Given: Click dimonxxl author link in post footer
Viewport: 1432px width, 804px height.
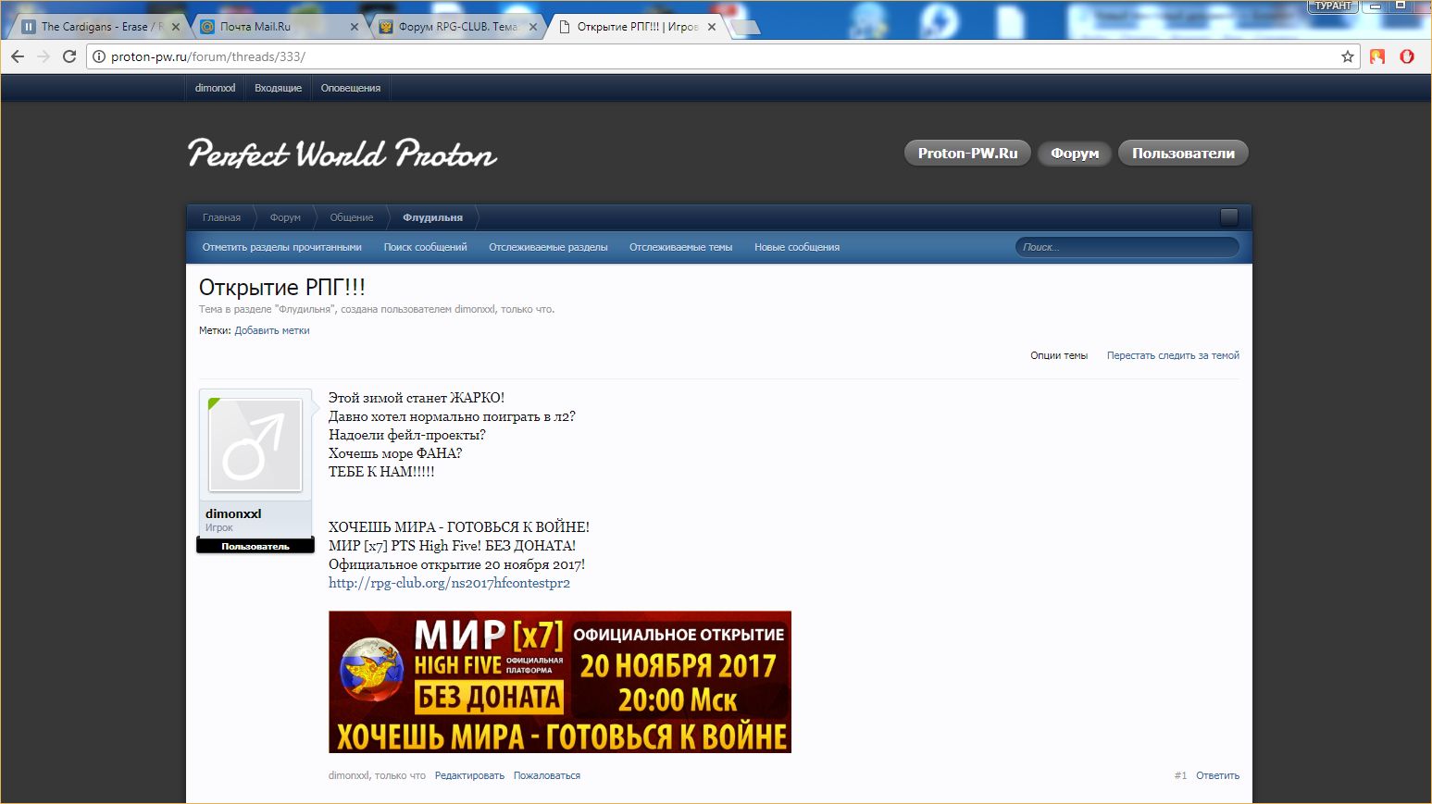Looking at the screenshot, I should pos(348,775).
